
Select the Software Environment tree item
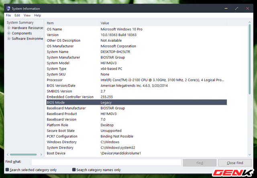tap(27, 38)
